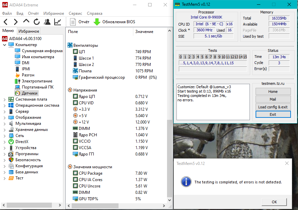Click the scroll-down arrow of sensor list
The image size is (298, 210).
(169, 200)
